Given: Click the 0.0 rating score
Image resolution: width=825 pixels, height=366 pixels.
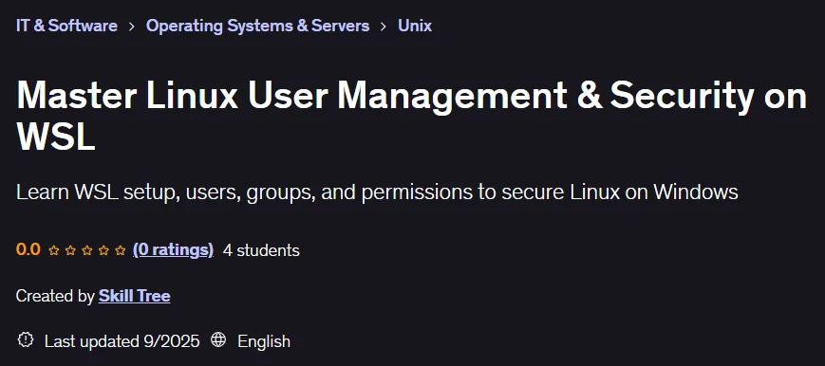Looking at the screenshot, I should coord(28,249).
